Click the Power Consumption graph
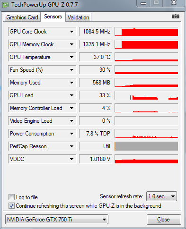Screen dimensions: 186x229 click(146, 134)
